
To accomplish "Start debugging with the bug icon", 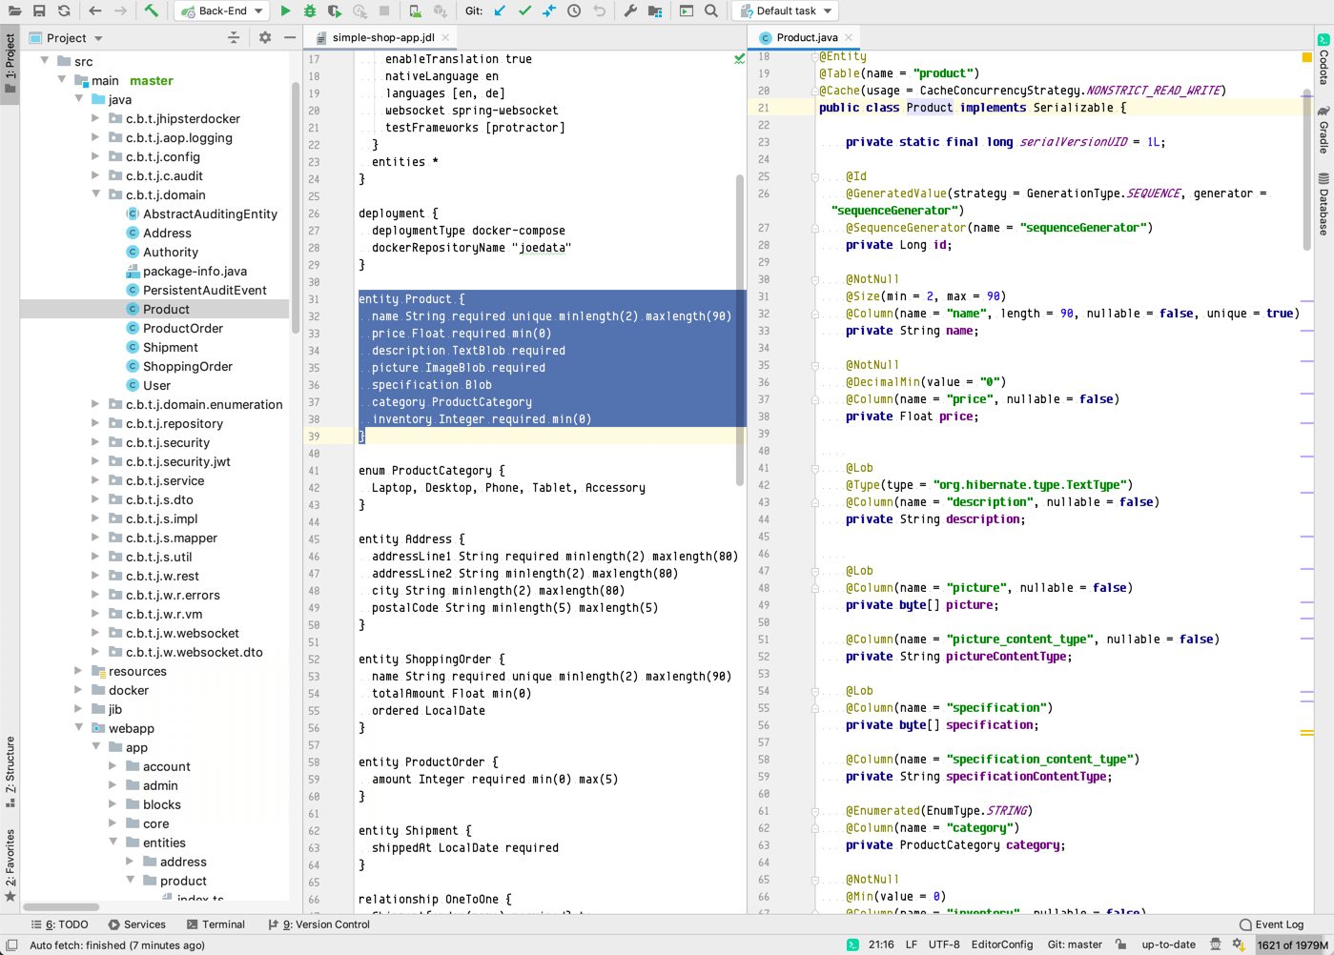I will [x=308, y=10].
